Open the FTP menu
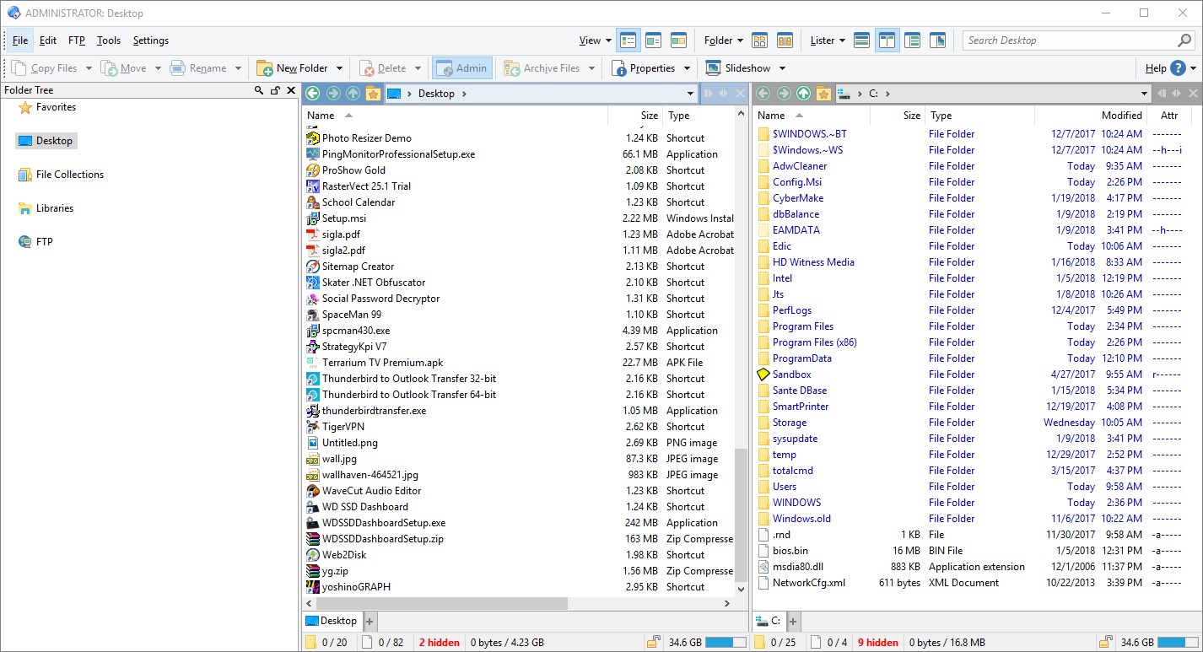The height and width of the screenshot is (652, 1203). coord(77,40)
